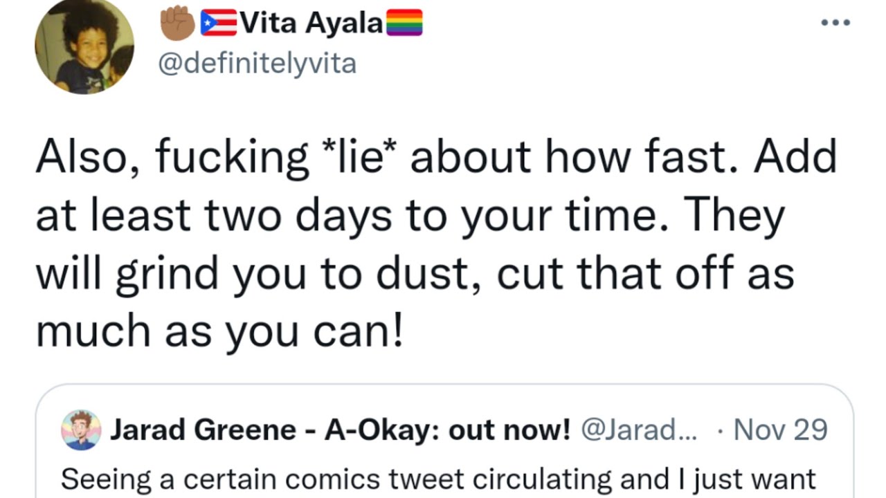Click the truncated @Jarad... handle

pos(640,430)
